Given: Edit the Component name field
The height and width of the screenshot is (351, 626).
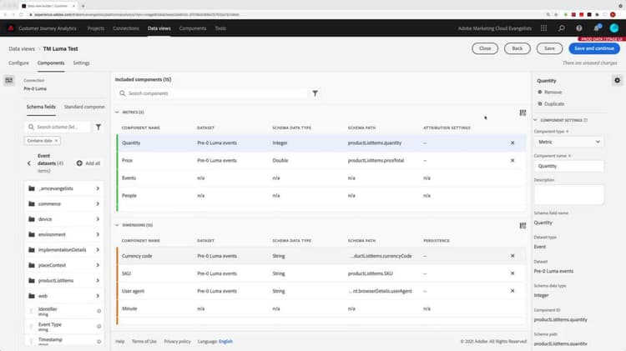Looking at the screenshot, I should (x=568, y=166).
